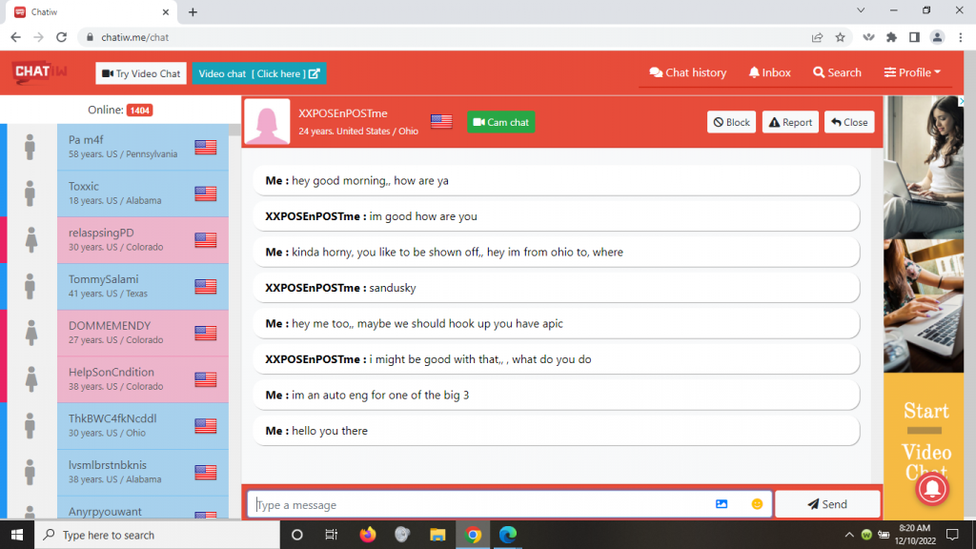Screen dimensions: 976x549
Task: Open the Inbox
Action: pos(770,72)
